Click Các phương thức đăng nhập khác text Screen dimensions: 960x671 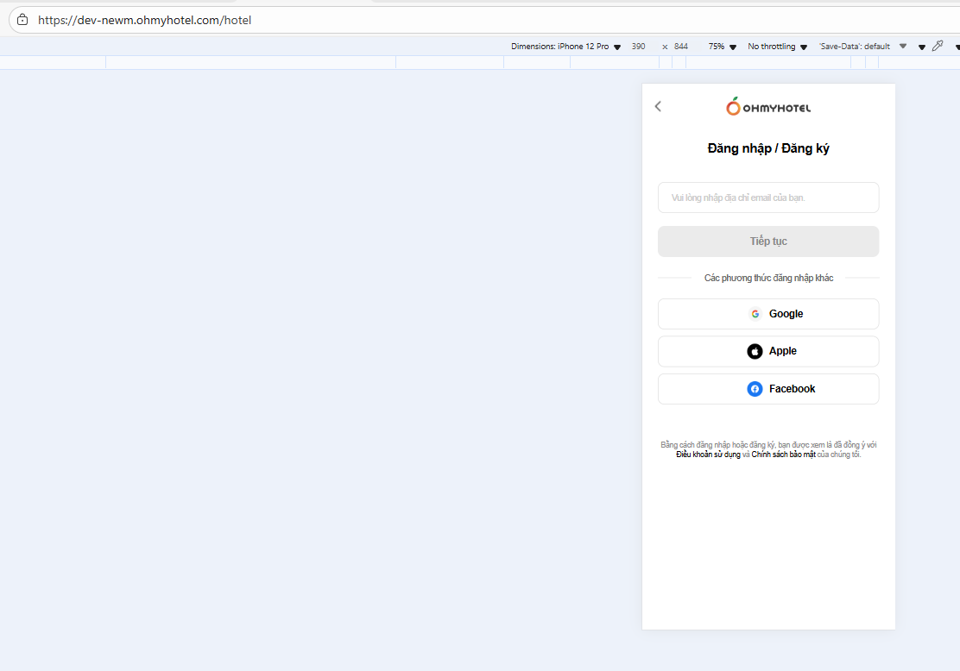[x=768, y=278]
